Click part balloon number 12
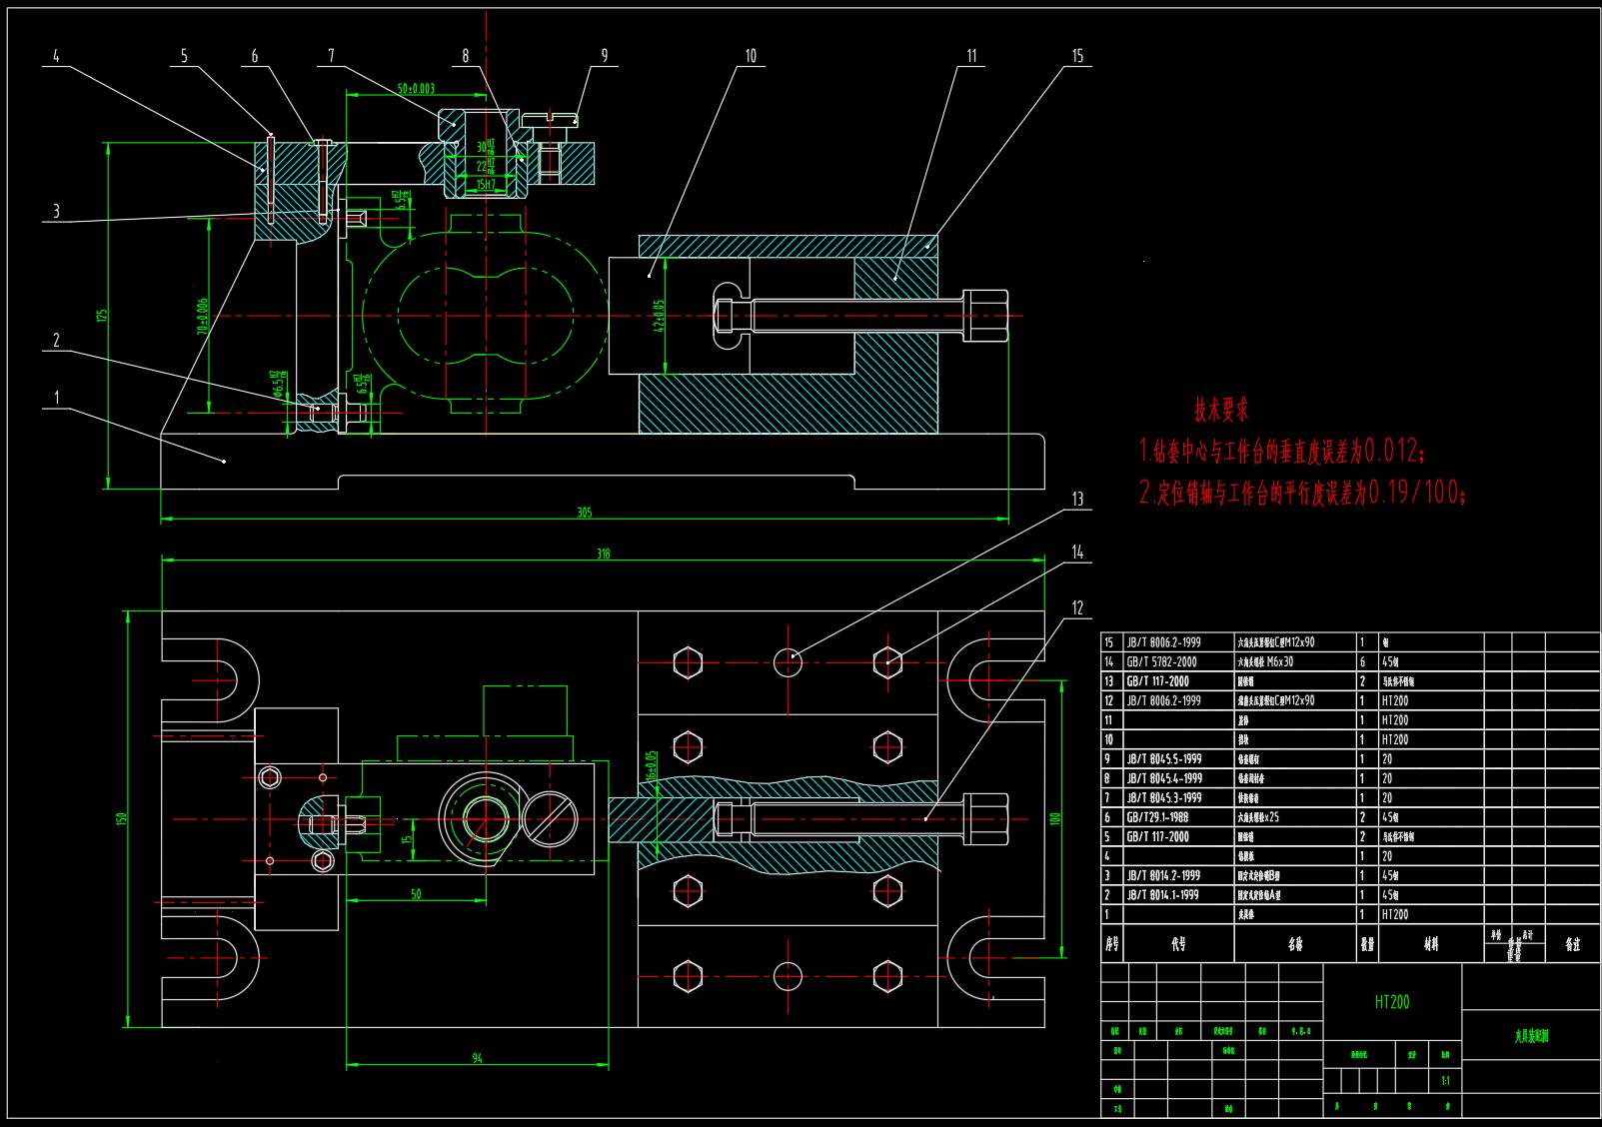The width and height of the screenshot is (1602, 1127). (x=1076, y=607)
